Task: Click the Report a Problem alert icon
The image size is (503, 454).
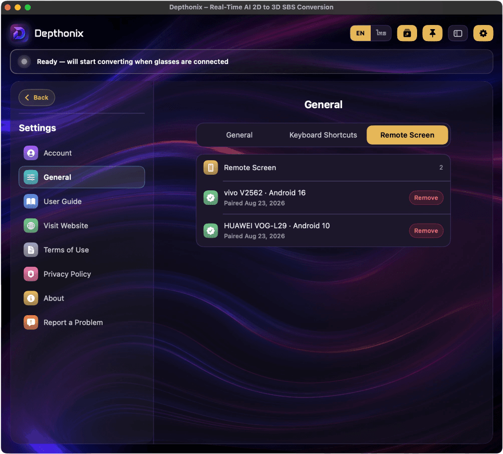Action: pyautogui.click(x=31, y=322)
